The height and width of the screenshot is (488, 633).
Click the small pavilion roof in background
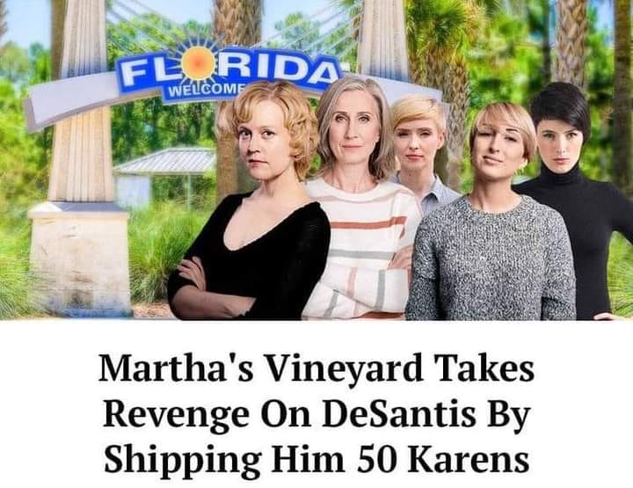pyautogui.click(x=165, y=161)
